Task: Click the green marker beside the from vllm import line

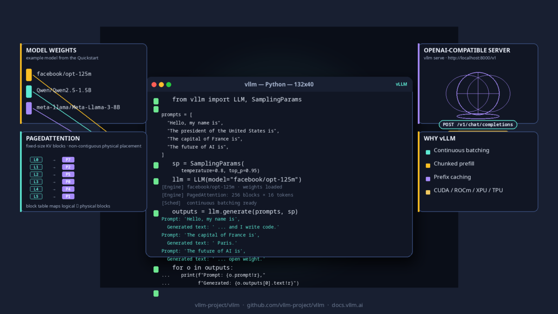Action: [156, 101]
